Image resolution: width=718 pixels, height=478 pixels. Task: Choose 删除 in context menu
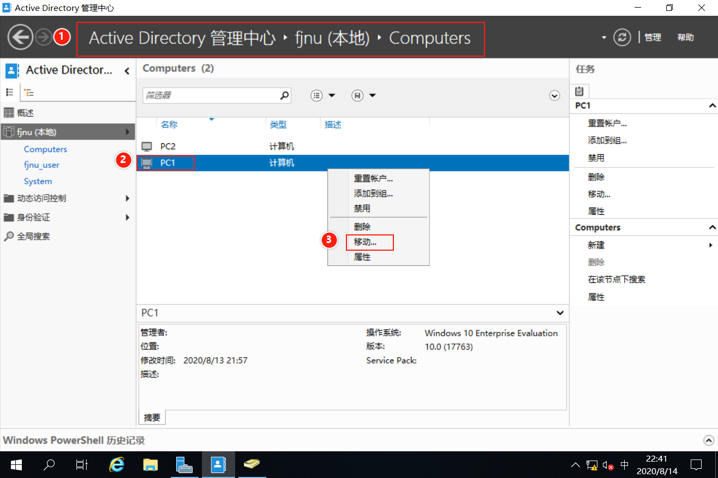tap(362, 227)
